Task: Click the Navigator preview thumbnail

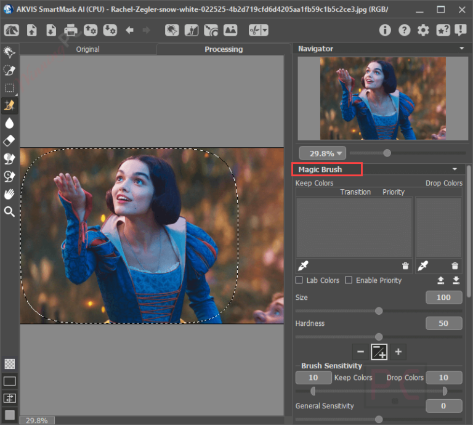Action: click(x=383, y=99)
